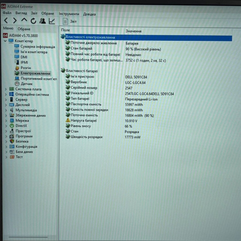The image size is (241, 241).
Task: Expand the Мережа node
Action: click(6, 120)
